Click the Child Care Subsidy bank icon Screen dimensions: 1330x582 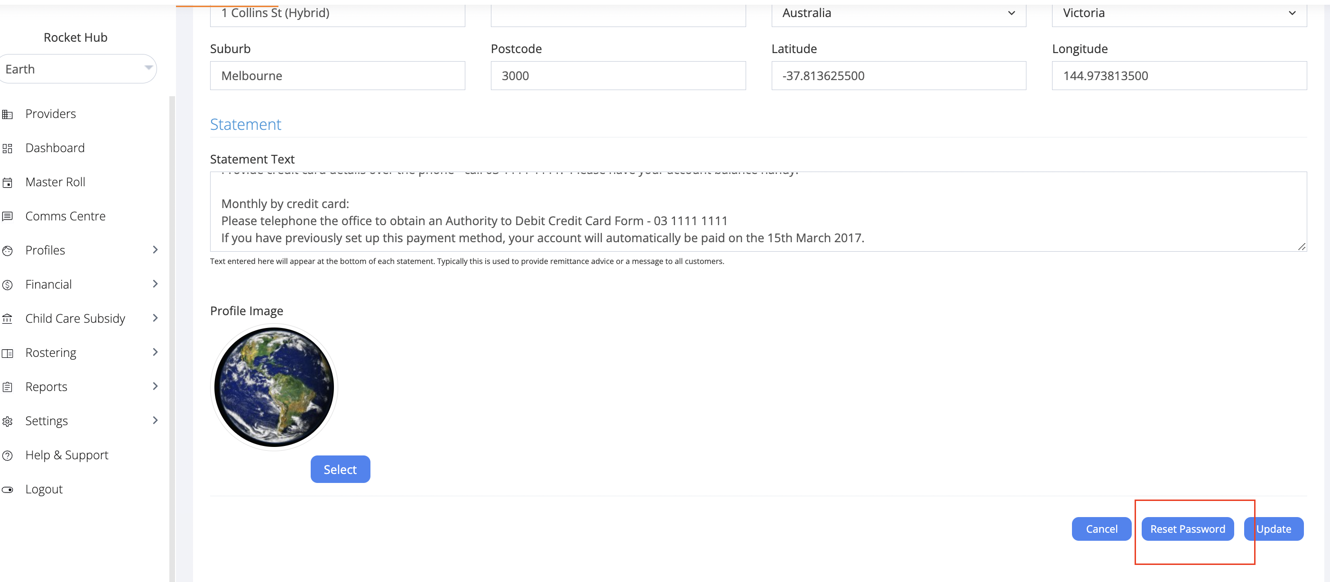pos(7,319)
